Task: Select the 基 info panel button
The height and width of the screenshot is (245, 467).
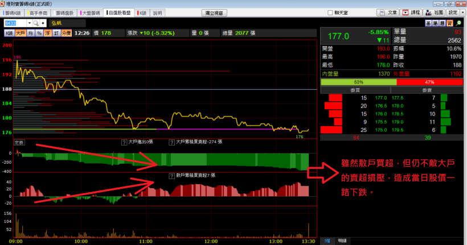Action: (428, 23)
